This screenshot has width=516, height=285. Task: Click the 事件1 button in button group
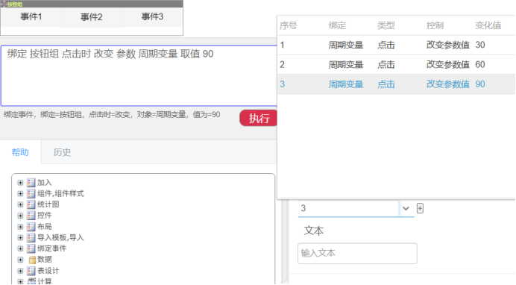[x=31, y=16]
